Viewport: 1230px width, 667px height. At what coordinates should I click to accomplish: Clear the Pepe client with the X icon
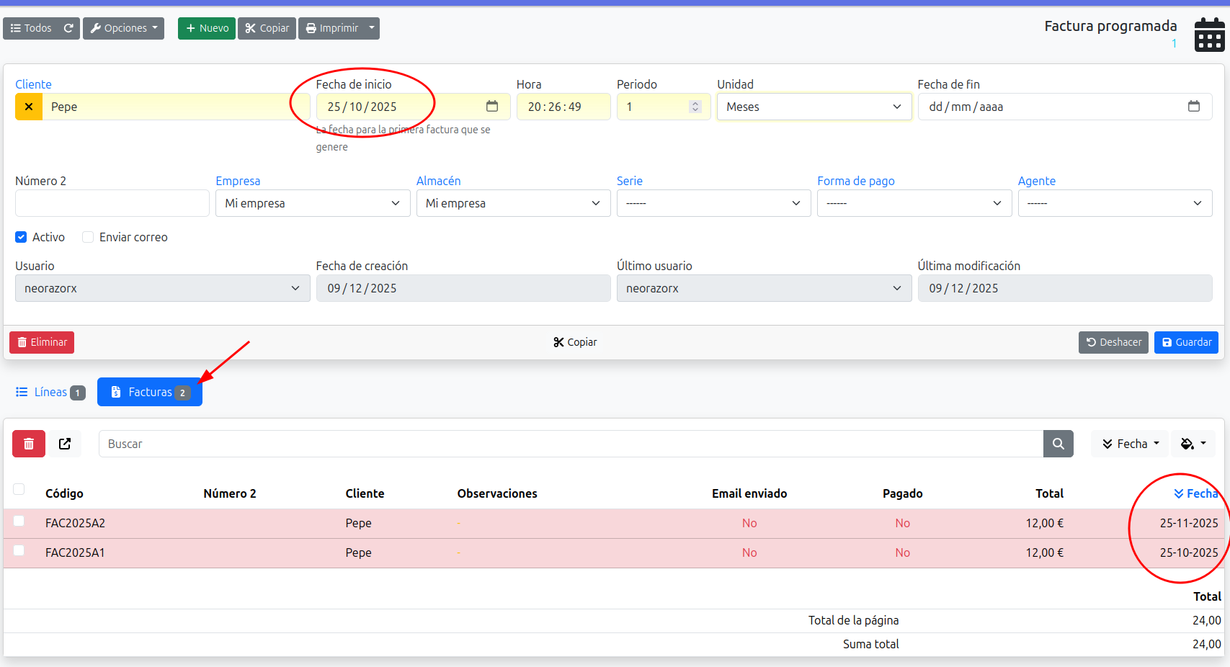(x=29, y=107)
